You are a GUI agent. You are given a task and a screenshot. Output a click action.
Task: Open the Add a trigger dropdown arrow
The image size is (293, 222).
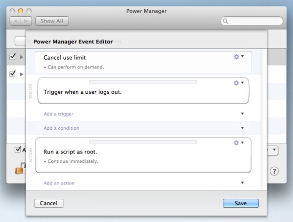click(243, 113)
